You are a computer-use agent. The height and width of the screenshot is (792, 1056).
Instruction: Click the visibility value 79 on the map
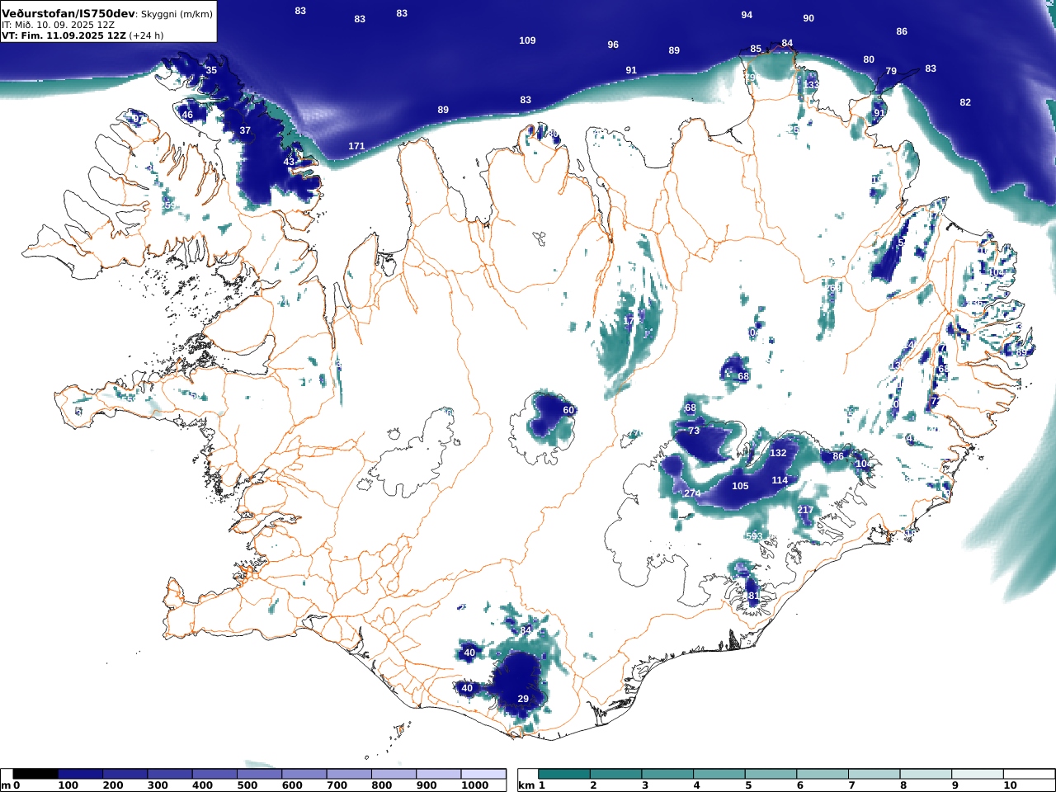tap(891, 71)
